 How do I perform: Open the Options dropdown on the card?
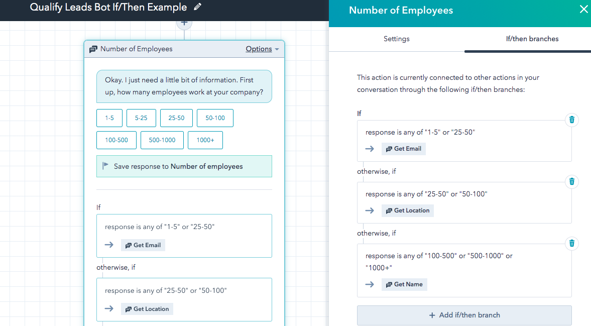click(x=262, y=49)
